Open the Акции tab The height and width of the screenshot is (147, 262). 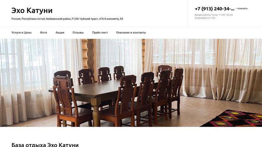[x=60, y=33]
